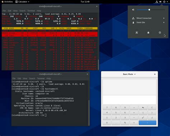Click the square root key in Calculator
The width and height of the screenshot is (170, 136).
(x=152, y=118)
